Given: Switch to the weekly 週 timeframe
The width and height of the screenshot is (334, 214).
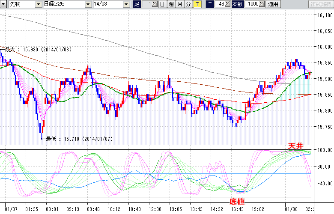Looking at the screenshot, I should click(171, 4).
